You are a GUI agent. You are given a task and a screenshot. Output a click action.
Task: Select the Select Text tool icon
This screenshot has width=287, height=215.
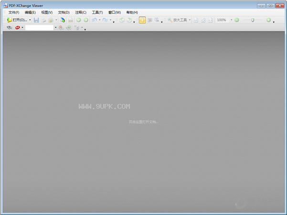157,20
